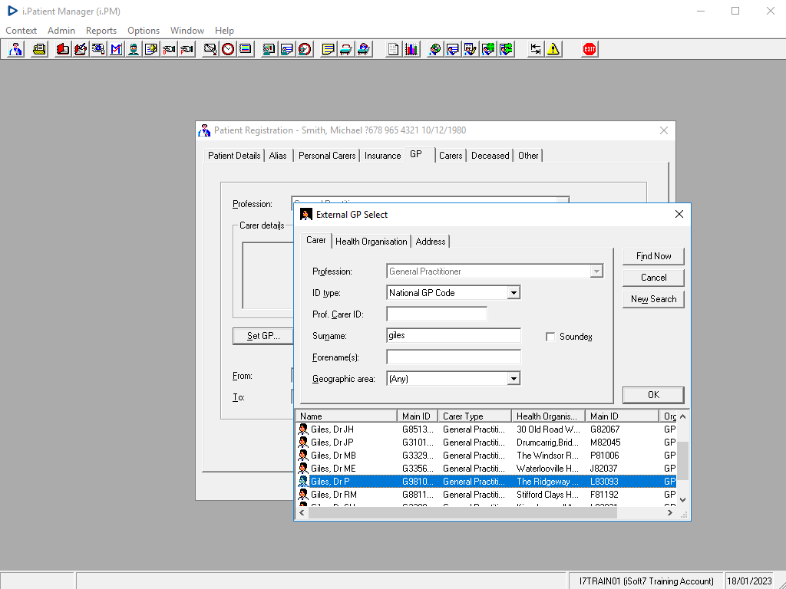This screenshot has height=589, width=786.
Task: Click the green-masked surgeon toolbar icon
Action: (134, 49)
